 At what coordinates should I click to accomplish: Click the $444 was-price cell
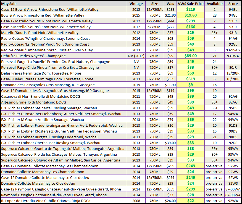pos(170,21)
